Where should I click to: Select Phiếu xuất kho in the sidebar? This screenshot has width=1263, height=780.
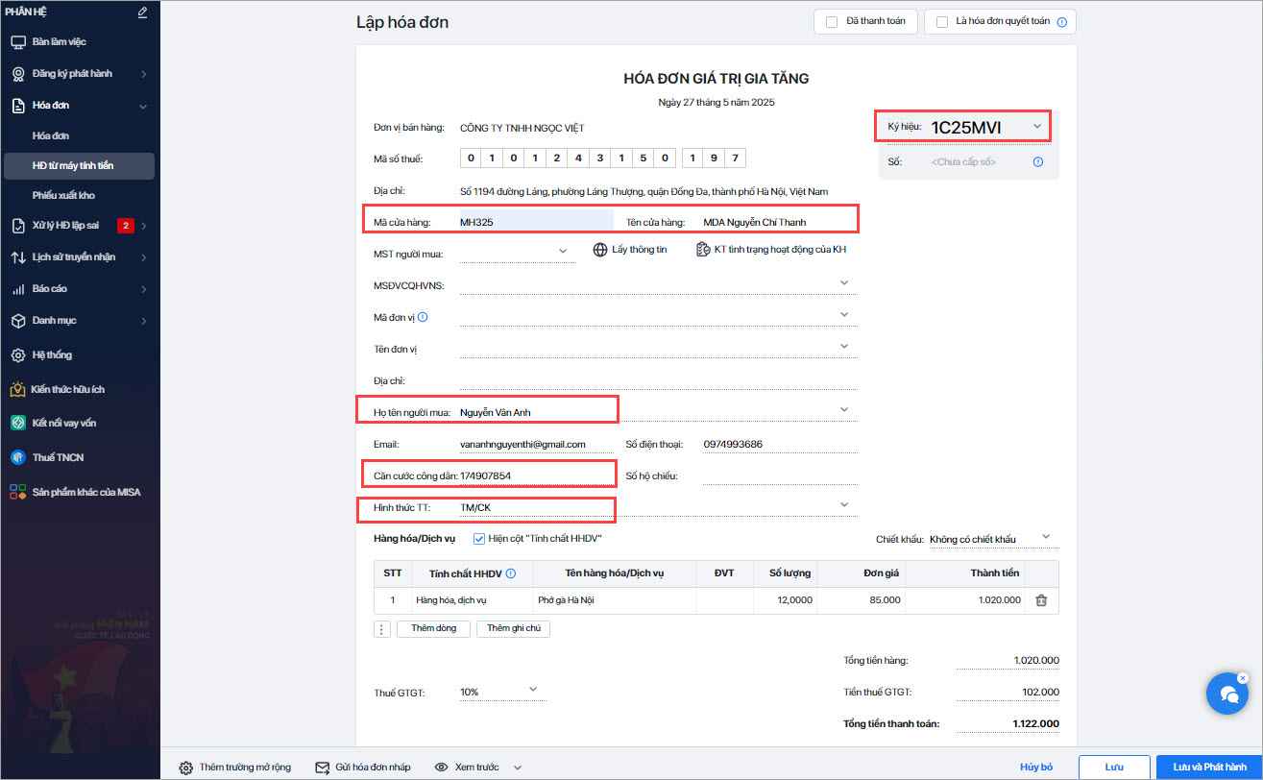pos(63,195)
